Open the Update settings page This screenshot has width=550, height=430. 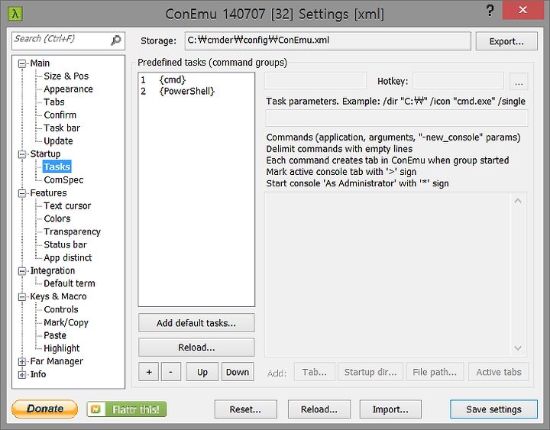click(x=58, y=141)
